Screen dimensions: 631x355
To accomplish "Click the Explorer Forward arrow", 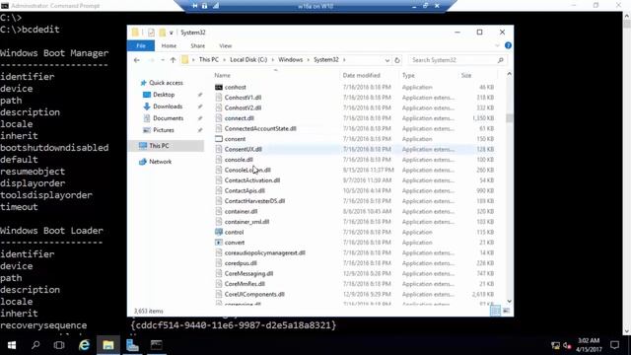I will (151, 60).
